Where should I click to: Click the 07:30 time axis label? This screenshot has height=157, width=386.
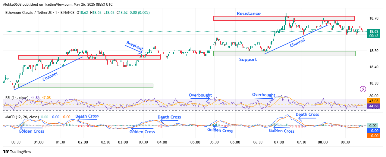[x=301, y=142]
